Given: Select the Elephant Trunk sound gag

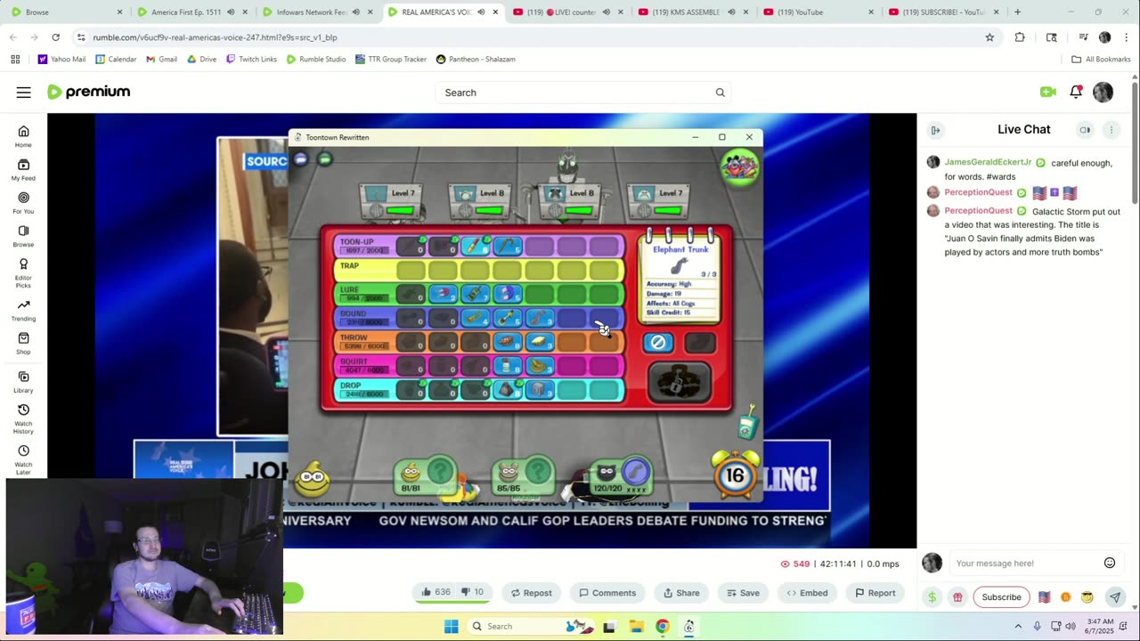Looking at the screenshot, I should pyautogui.click(x=539, y=318).
